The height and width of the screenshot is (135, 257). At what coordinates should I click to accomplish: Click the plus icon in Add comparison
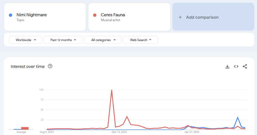(180, 17)
